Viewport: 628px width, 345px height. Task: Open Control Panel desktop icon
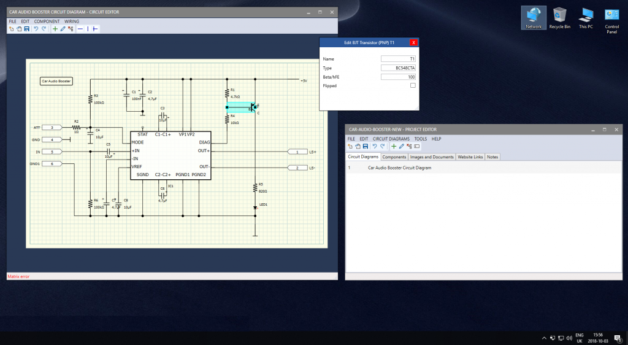pos(611,20)
